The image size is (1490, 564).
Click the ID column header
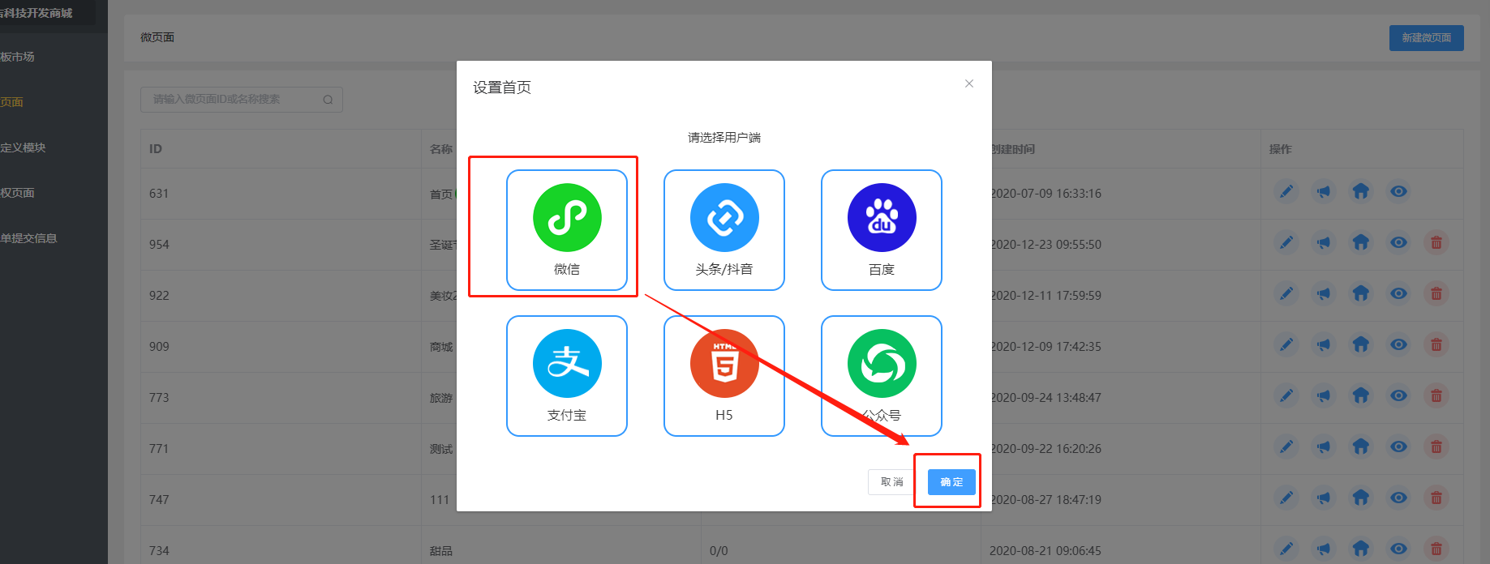click(x=156, y=149)
